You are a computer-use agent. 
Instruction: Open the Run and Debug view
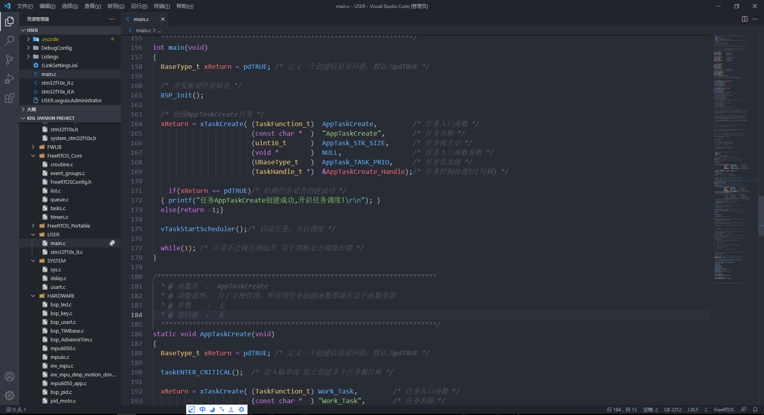pyautogui.click(x=10, y=78)
